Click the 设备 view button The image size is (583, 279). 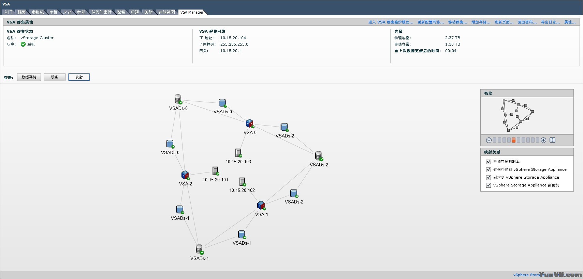55,77
